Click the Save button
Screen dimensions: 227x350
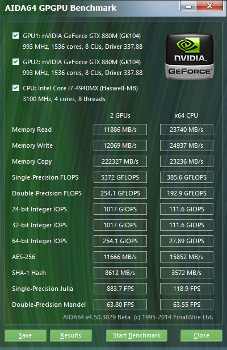click(x=26, y=335)
